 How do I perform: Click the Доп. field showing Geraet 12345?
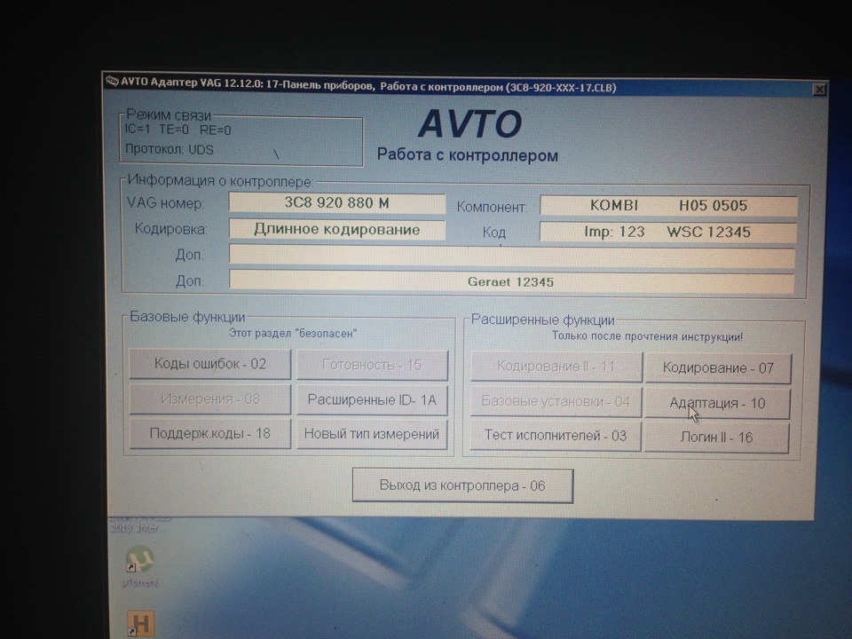511,281
